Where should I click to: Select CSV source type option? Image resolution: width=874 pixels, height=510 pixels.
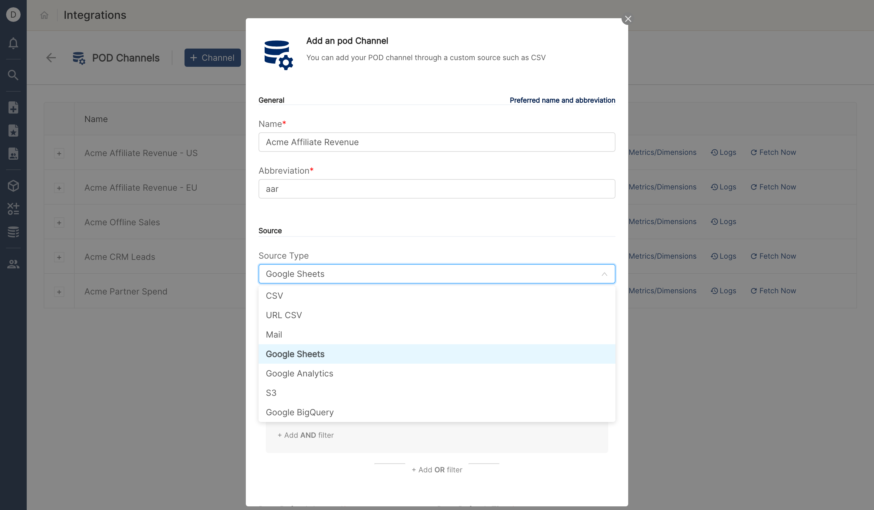tap(437, 296)
